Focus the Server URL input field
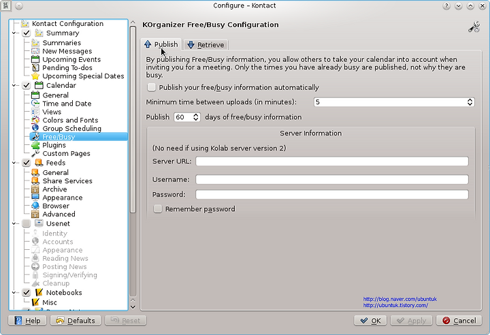The height and width of the screenshot is (335, 490). pyautogui.click(x=332, y=161)
